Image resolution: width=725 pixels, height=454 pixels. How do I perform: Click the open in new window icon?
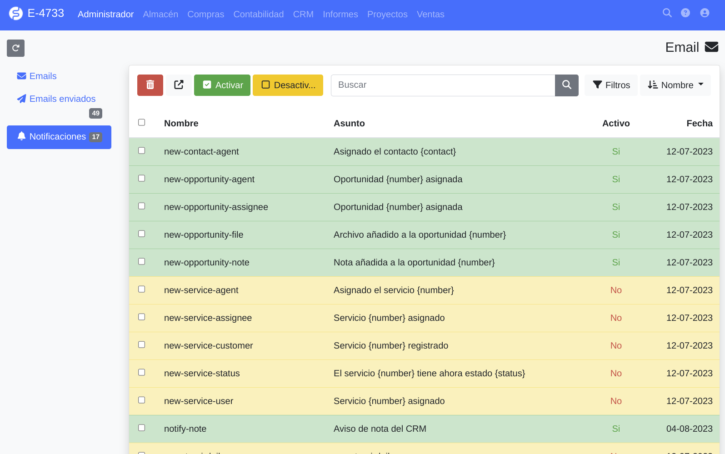[179, 85]
